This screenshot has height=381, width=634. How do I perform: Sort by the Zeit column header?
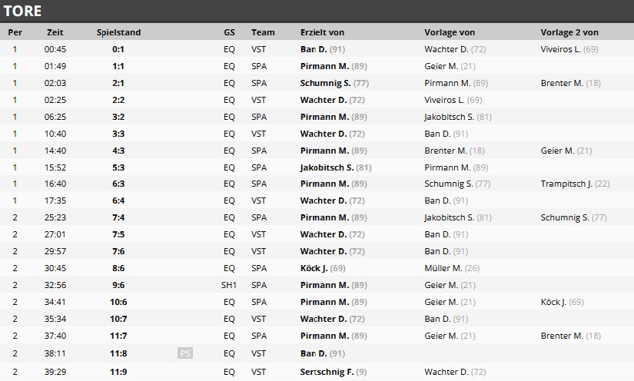click(55, 32)
